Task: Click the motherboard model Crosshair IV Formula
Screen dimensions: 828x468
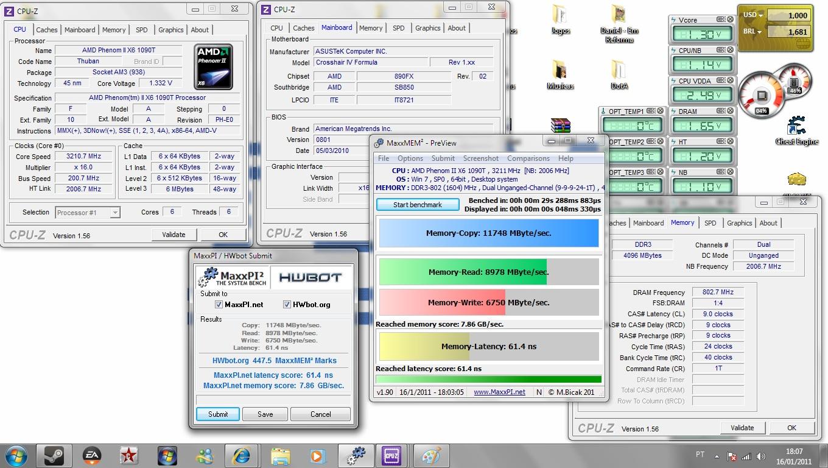Action: coord(370,63)
